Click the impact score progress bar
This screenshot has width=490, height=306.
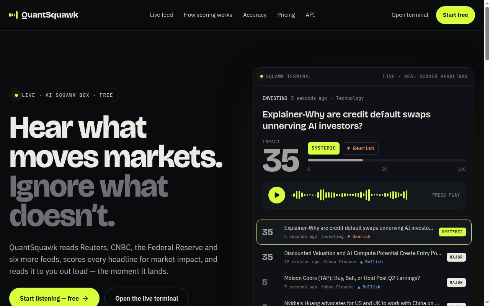[x=387, y=160]
